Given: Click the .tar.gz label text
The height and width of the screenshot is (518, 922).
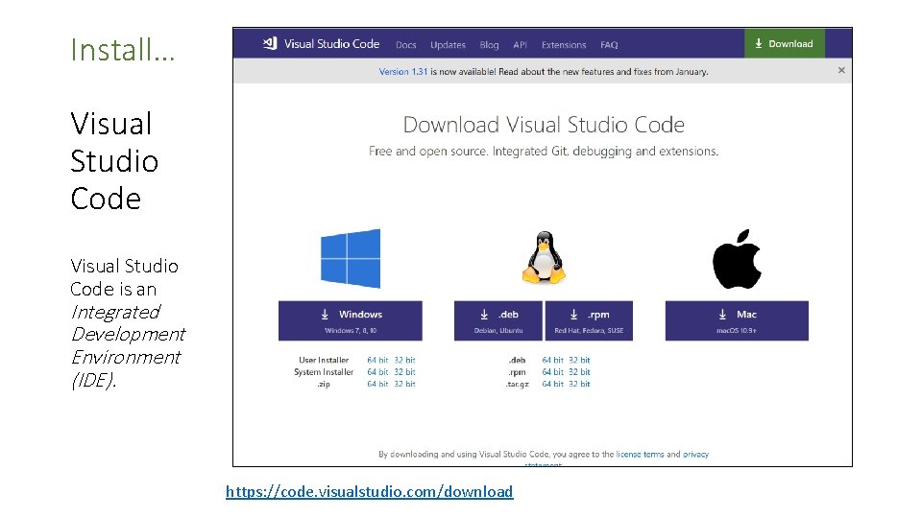Looking at the screenshot, I should pyautogui.click(x=518, y=384).
